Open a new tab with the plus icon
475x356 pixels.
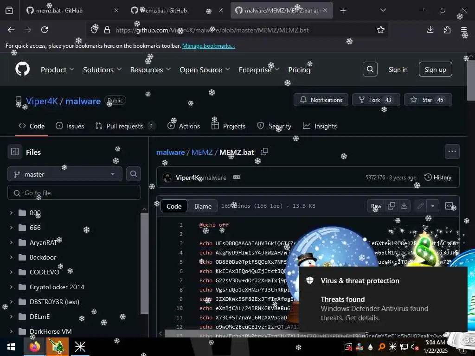(x=343, y=11)
